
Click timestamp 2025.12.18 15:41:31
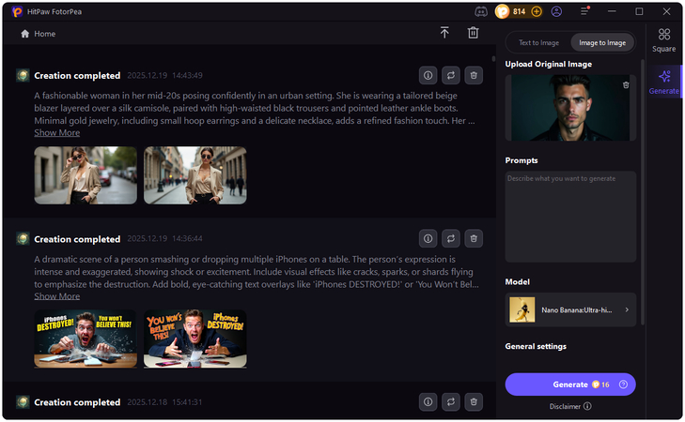164,402
